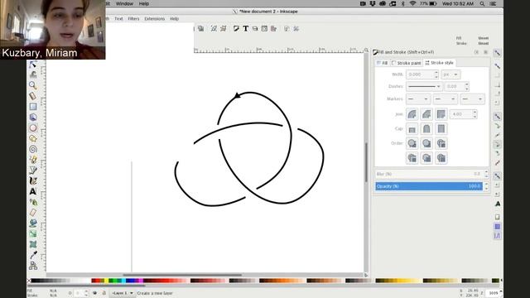
Task: Select the Measure ruler tool
Action: coord(33,96)
